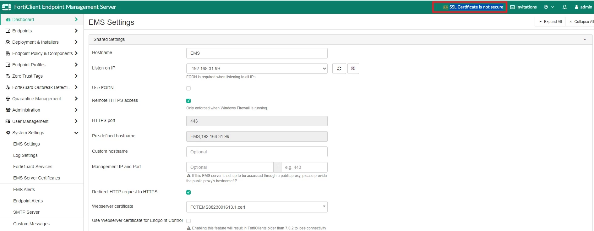
Task: Open FortiGuard Services in sidebar
Action: 33,167
